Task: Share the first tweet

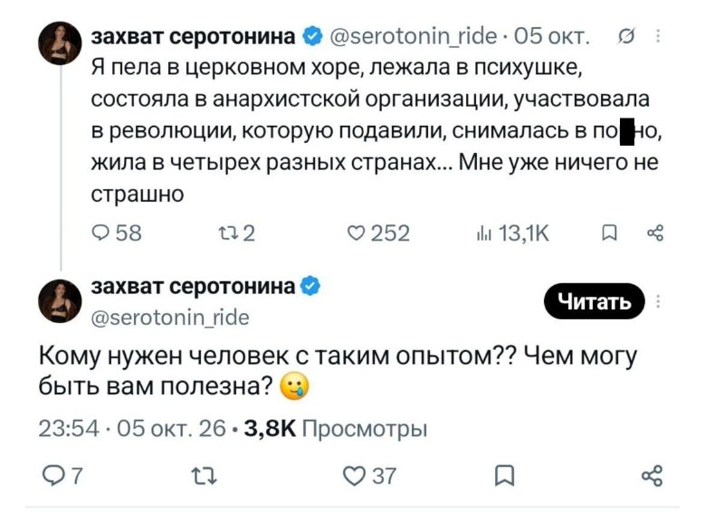Action: pyautogui.click(x=655, y=233)
